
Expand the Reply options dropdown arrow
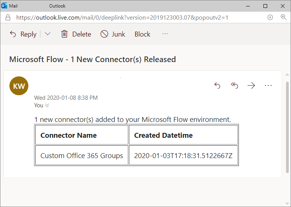(x=48, y=34)
